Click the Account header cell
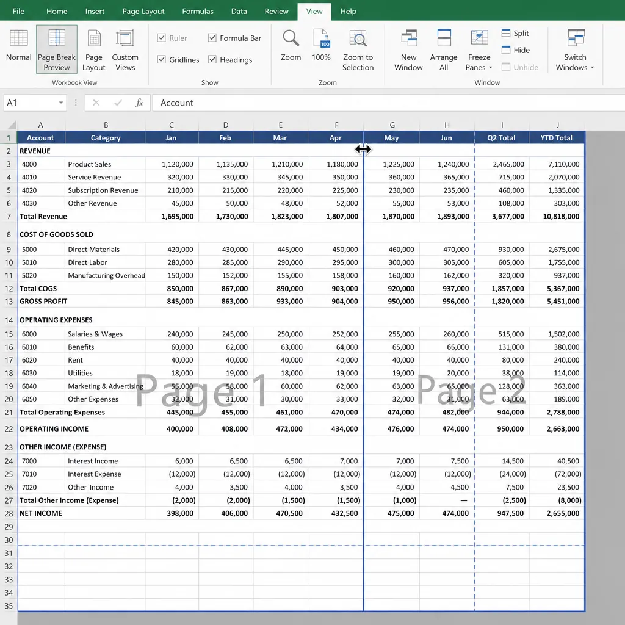Viewport: 625px width, 625px height. pyautogui.click(x=41, y=137)
